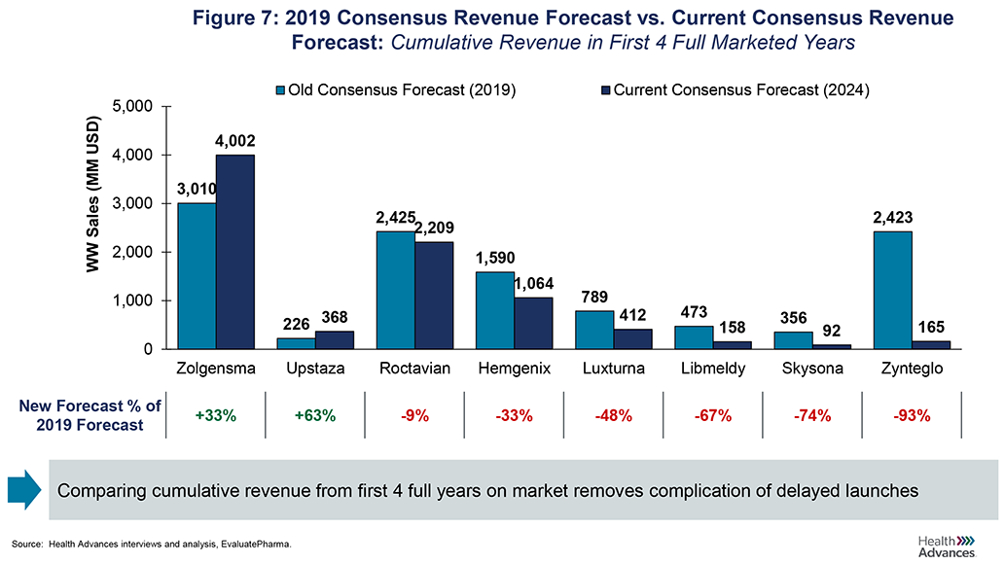This screenshot has height=564, width=1004.
Task: Click the Hemgenix old forecast bar
Action: point(495,310)
